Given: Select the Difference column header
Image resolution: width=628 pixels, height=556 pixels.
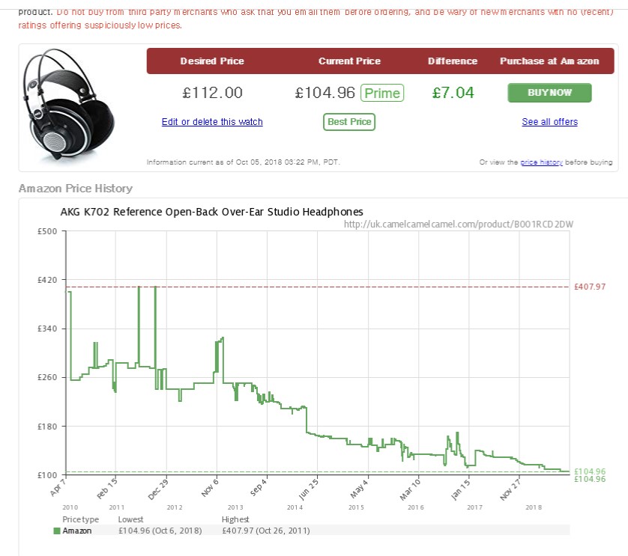Looking at the screenshot, I should point(452,61).
